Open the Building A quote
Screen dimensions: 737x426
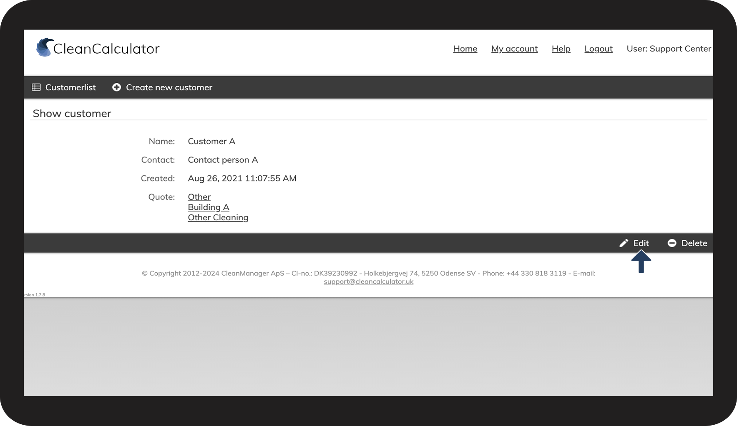[209, 207]
